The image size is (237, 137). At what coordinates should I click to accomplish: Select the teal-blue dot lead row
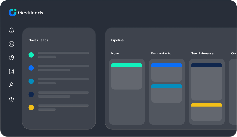59,81
